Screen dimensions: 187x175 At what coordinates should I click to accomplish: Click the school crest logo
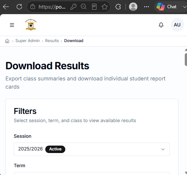(31, 25)
